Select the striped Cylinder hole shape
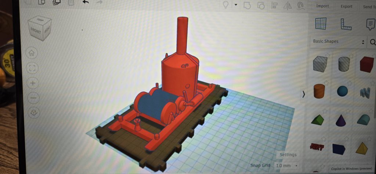 pyautogui.click(x=344, y=64)
